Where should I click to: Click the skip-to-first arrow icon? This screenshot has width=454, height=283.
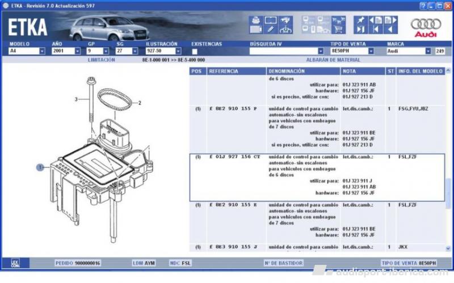point(375,29)
